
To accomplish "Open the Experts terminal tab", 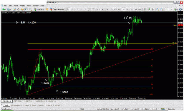I will coord(49,105).
